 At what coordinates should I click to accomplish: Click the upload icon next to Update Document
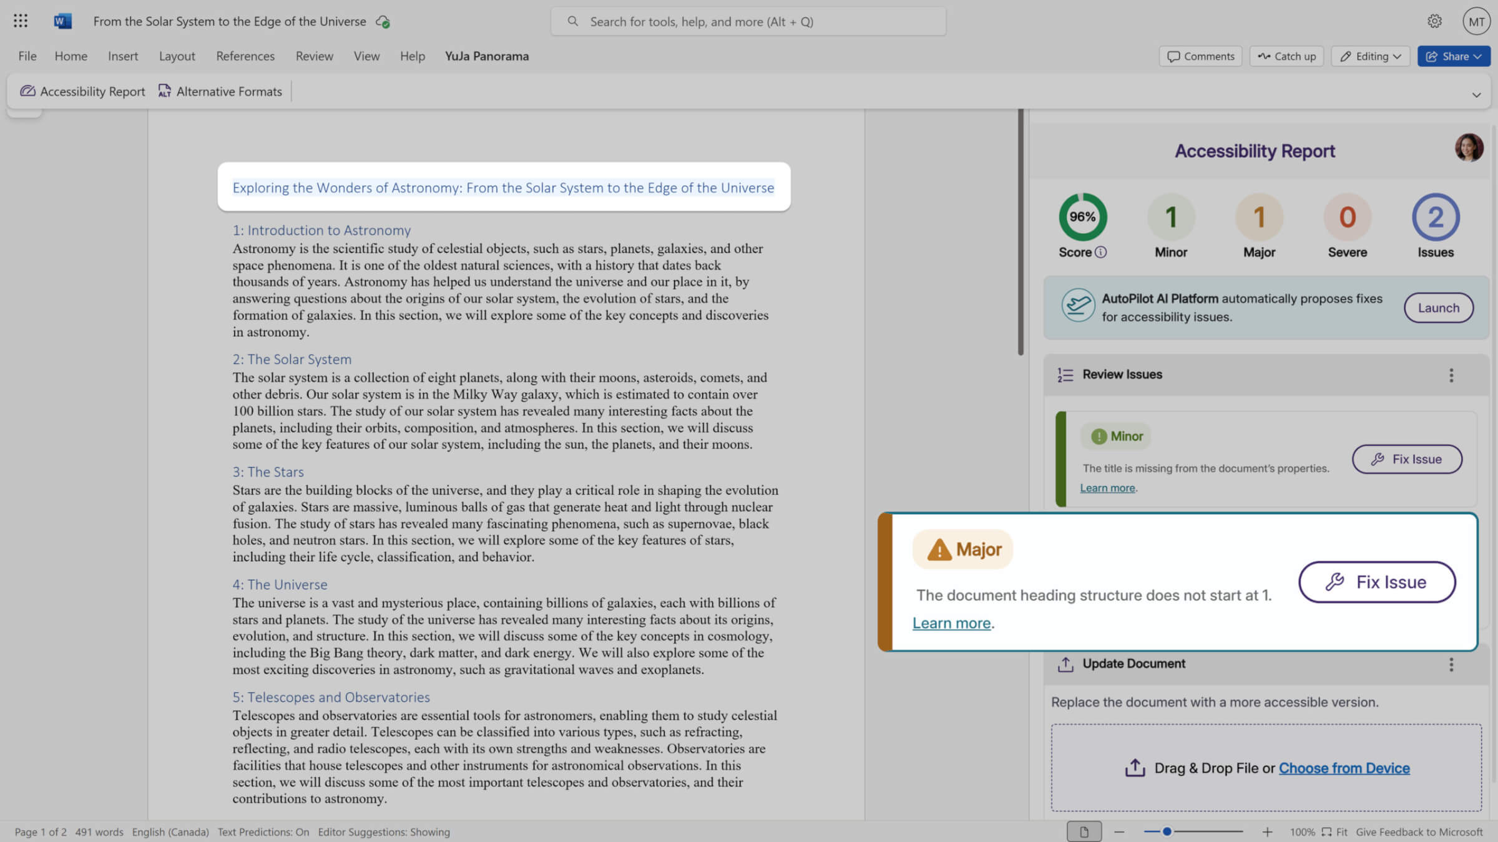coord(1065,664)
